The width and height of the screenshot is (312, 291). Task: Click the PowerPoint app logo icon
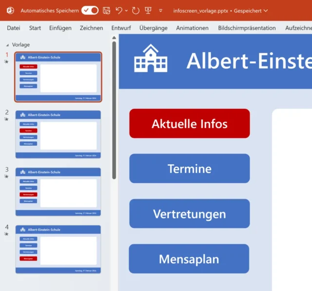coord(10,10)
